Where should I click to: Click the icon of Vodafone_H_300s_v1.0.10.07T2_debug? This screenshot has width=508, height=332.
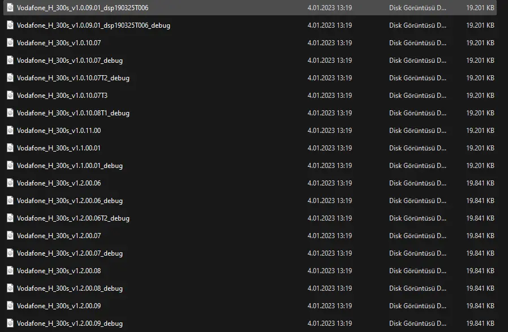10,77
